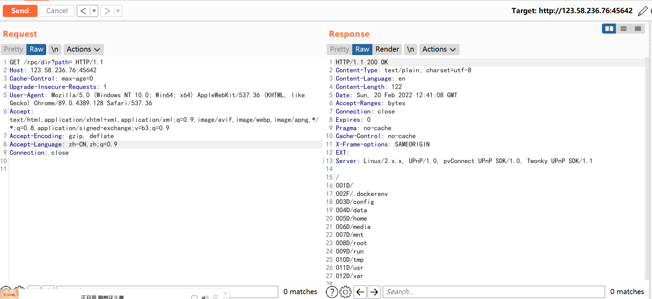652x299 pixels.
Task: Switch Request view to Pretty tab
Action: [x=14, y=49]
